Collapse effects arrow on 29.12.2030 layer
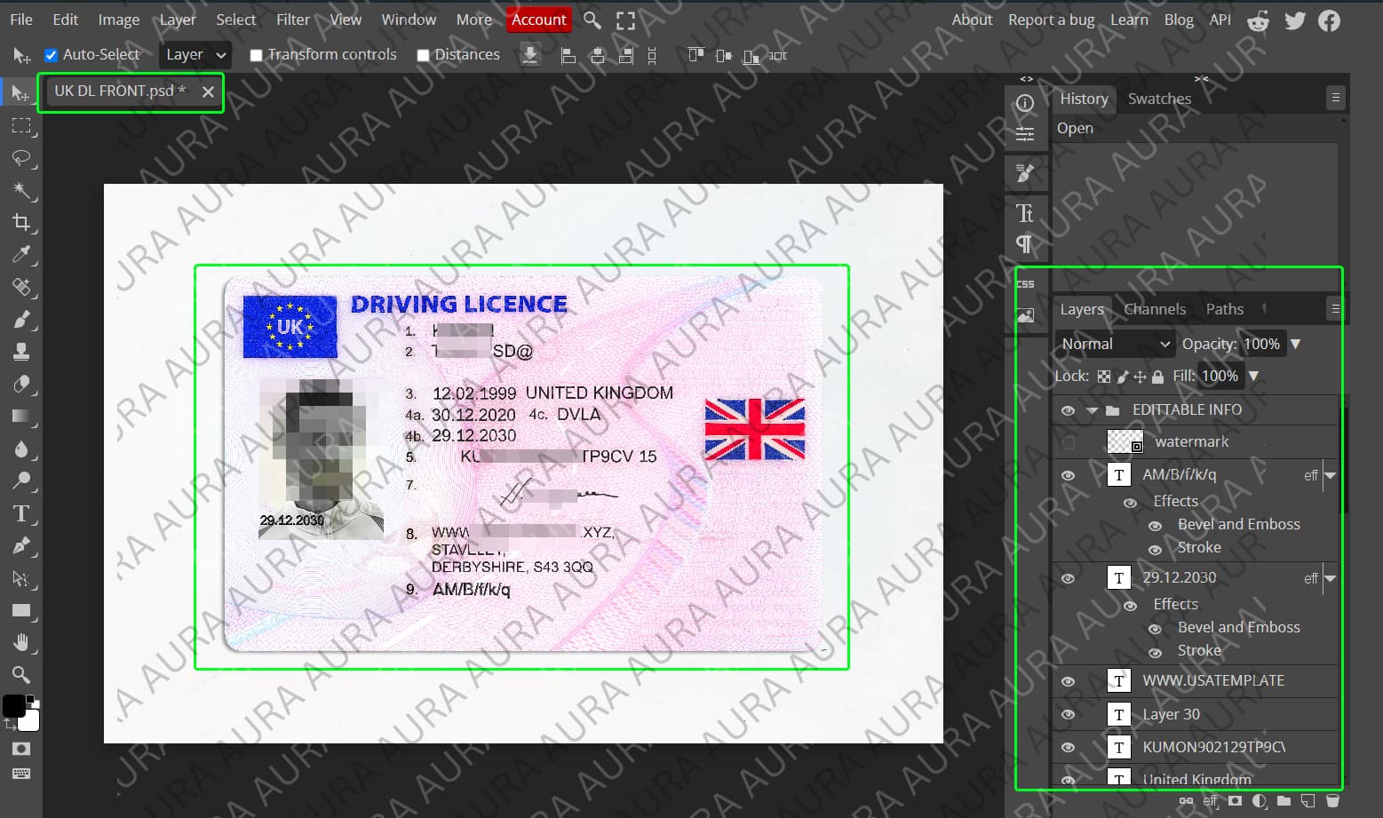The image size is (1383, 818). tap(1330, 578)
